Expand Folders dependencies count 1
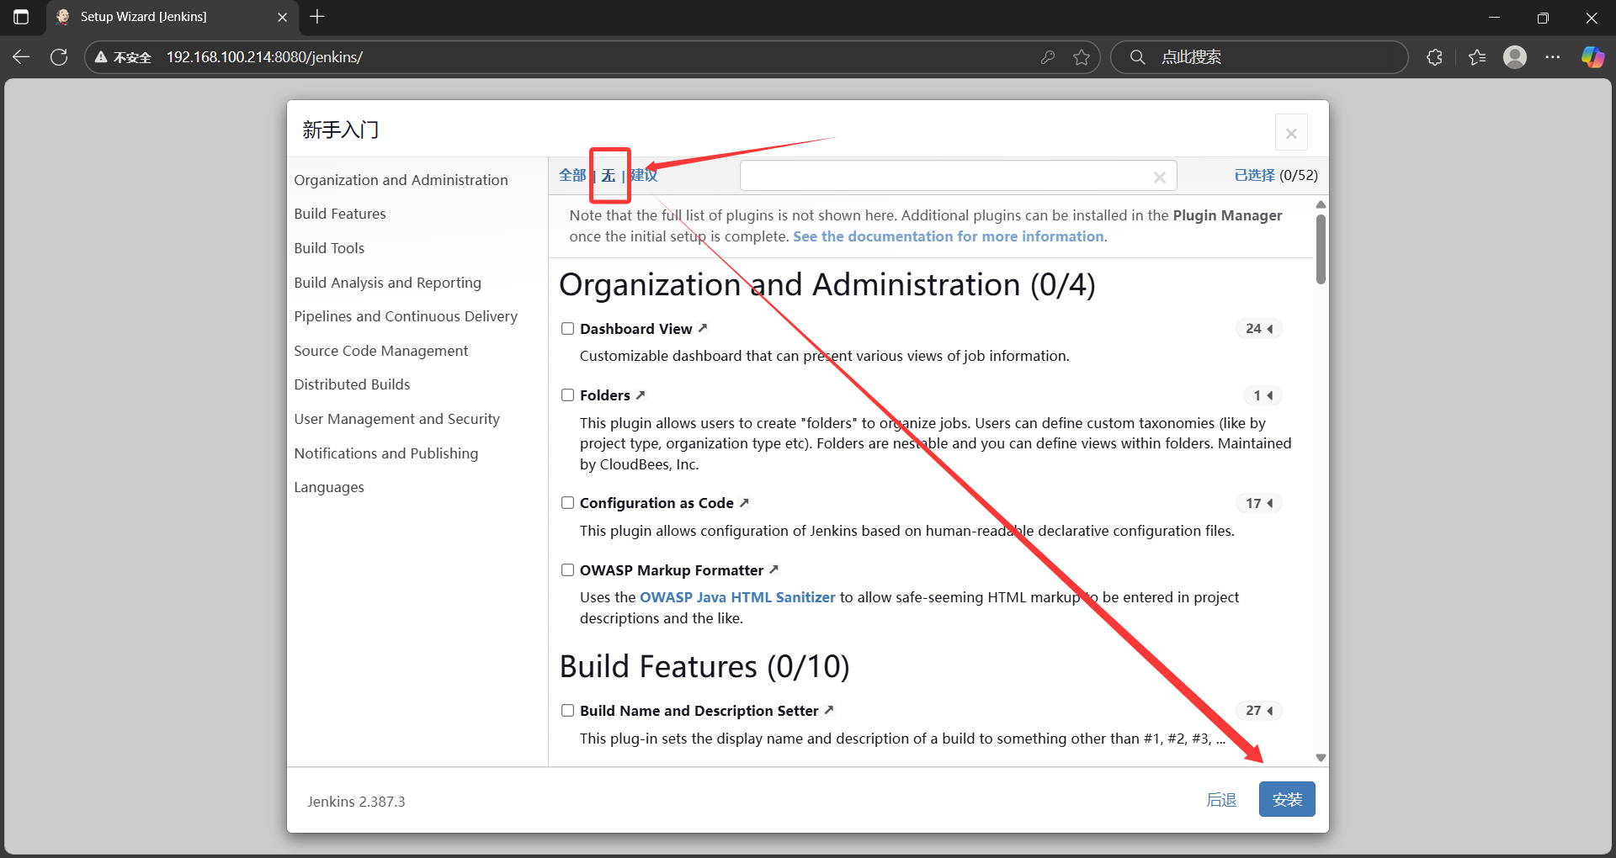 (x=1262, y=395)
